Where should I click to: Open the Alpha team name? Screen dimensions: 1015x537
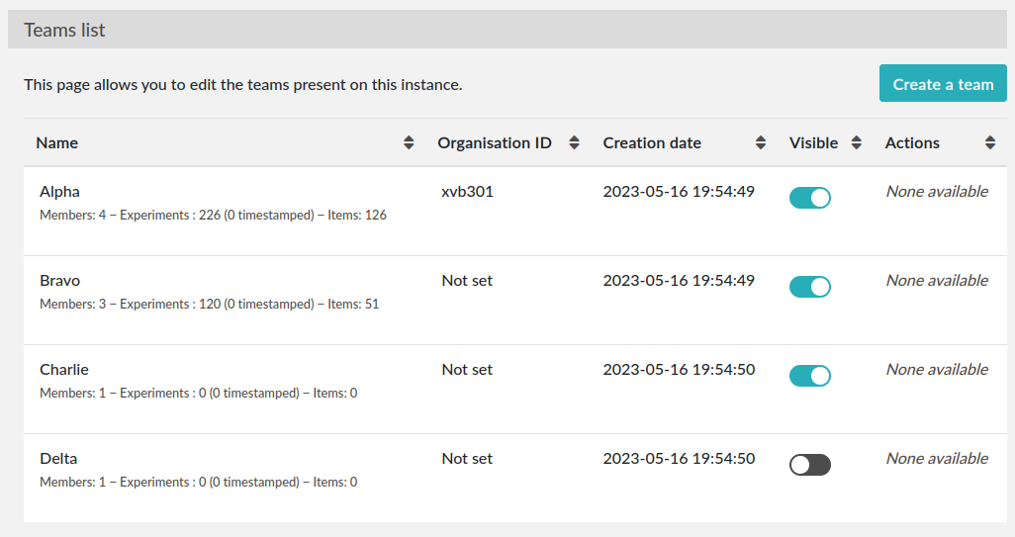[x=59, y=192]
